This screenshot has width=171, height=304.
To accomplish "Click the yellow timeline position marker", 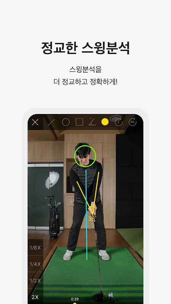I will click(74, 303).
